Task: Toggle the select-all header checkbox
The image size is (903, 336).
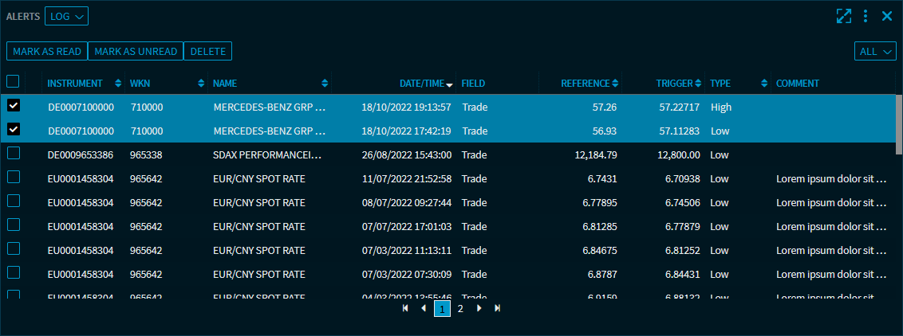Action: [x=13, y=81]
